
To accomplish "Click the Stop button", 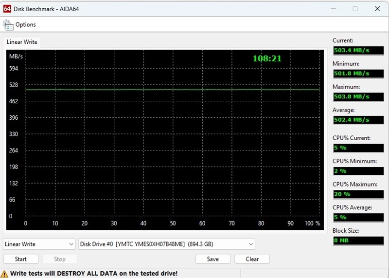I will [x=59, y=259].
